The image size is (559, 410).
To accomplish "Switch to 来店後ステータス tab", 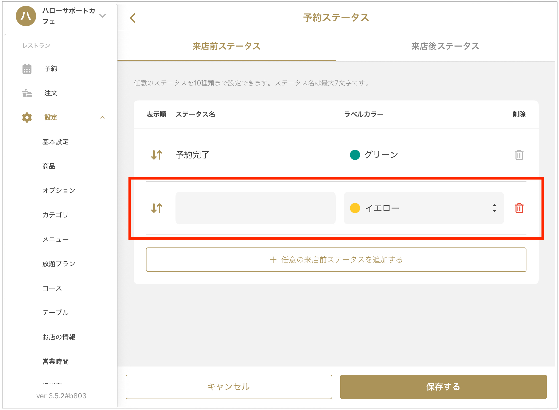I will pos(445,46).
